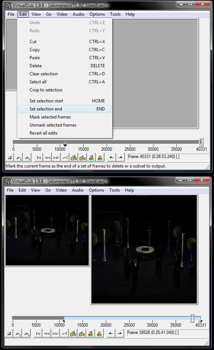Click timeline slider thumb near frame 38526
This screenshot has width=214, height=350.
point(192,318)
